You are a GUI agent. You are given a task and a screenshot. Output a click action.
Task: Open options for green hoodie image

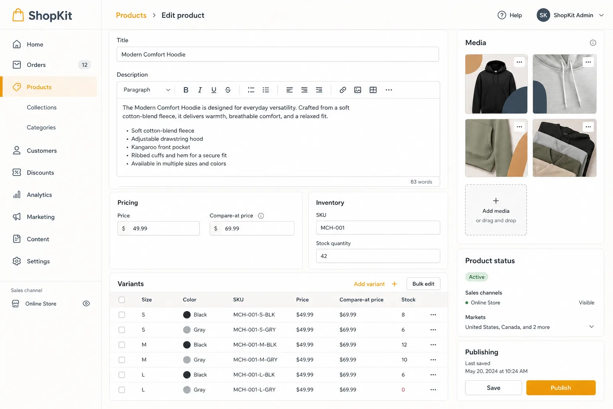pos(519,127)
